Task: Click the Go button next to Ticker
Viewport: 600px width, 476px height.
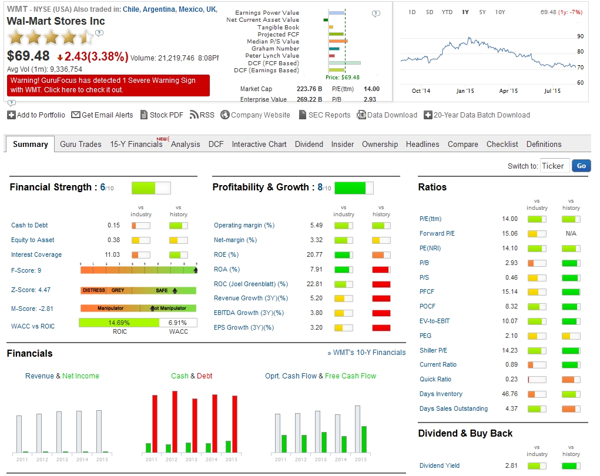Action: pyautogui.click(x=581, y=166)
